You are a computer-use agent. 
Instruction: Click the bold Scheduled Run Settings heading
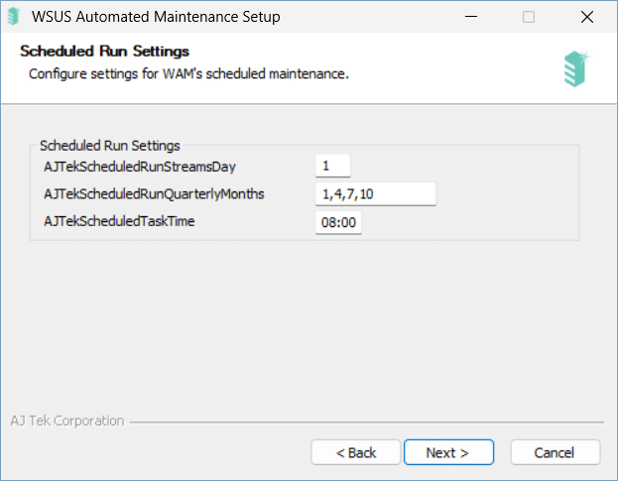tap(105, 52)
